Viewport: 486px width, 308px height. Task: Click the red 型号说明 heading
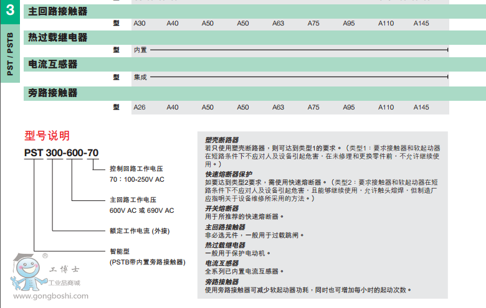(47, 136)
